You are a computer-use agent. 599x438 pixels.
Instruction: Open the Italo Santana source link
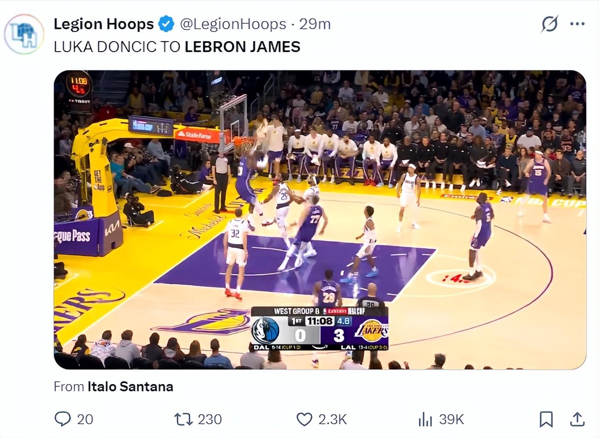point(130,386)
